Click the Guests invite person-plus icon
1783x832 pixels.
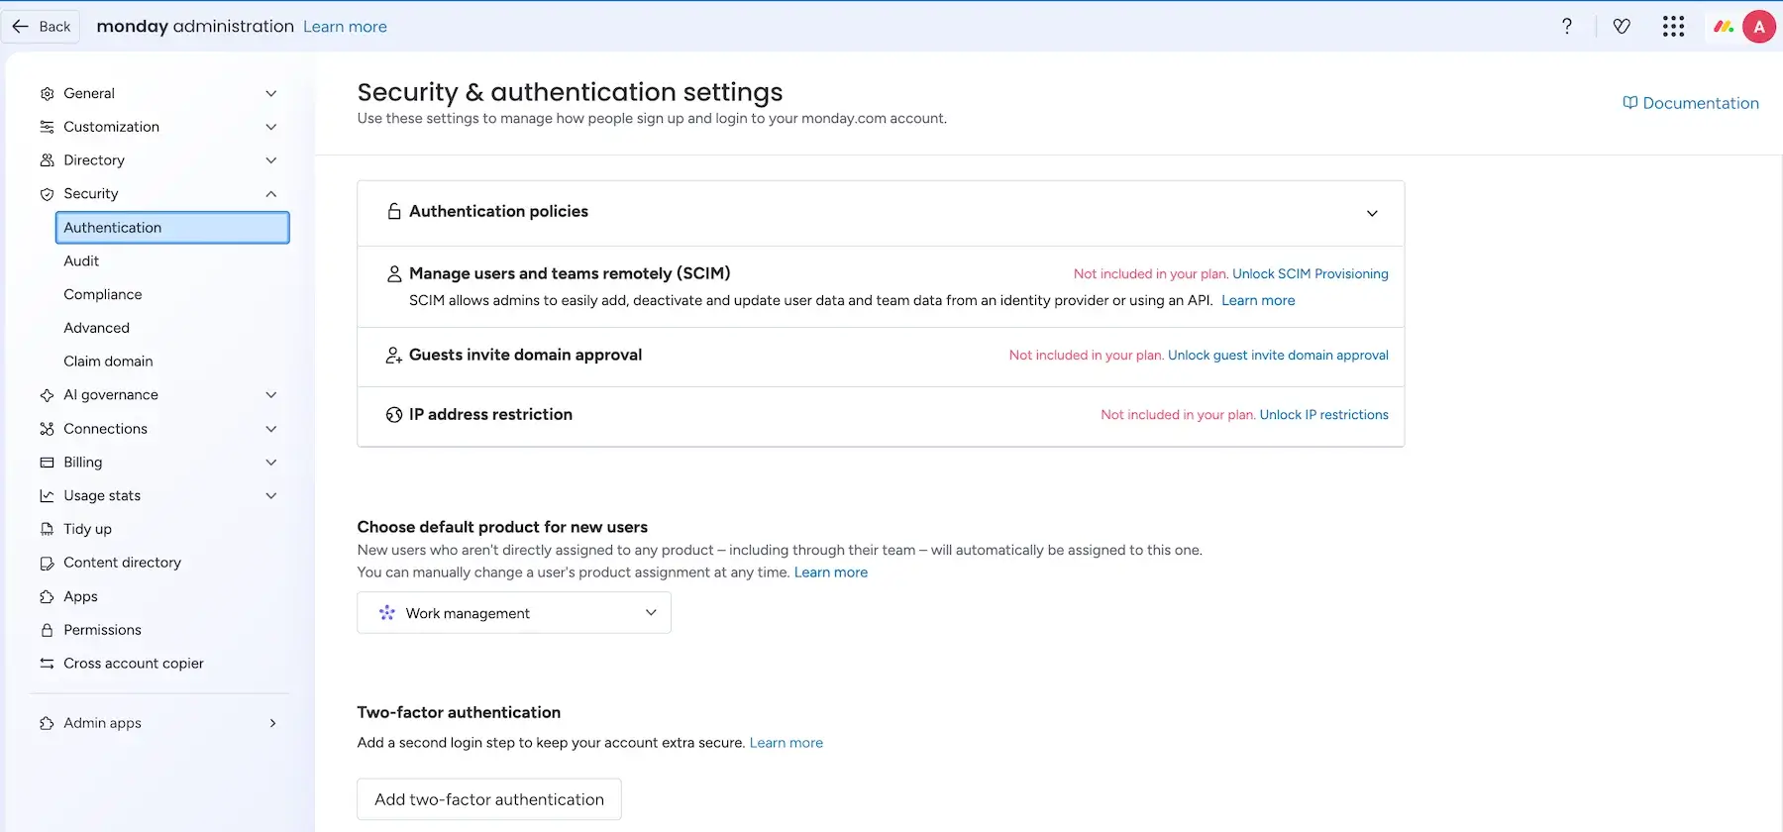[394, 355]
